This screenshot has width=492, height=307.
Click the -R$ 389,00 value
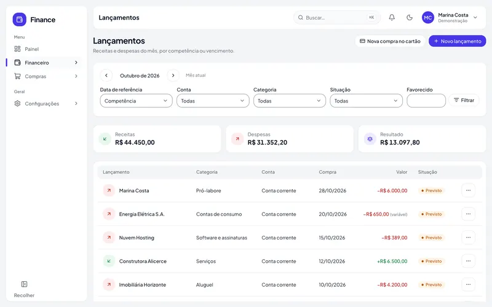[x=394, y=238]
